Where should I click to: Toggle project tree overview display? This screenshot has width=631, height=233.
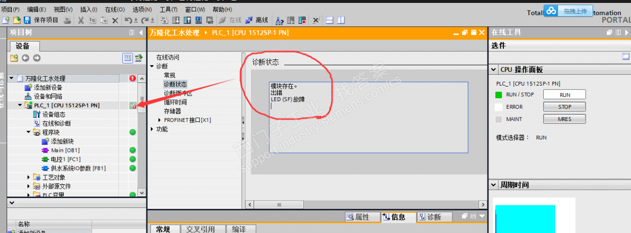click(x=128, y=58)
